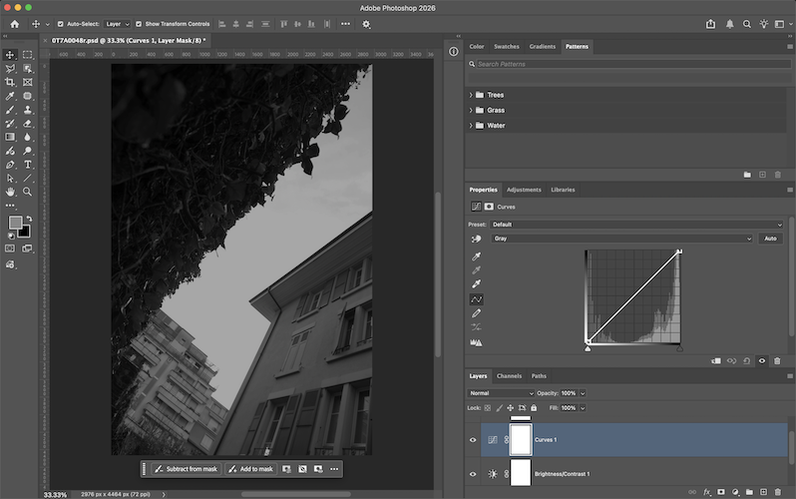This screenshot has height=499, width=796.
Task: Select the Clone Stamp tool
Action: 27,110
